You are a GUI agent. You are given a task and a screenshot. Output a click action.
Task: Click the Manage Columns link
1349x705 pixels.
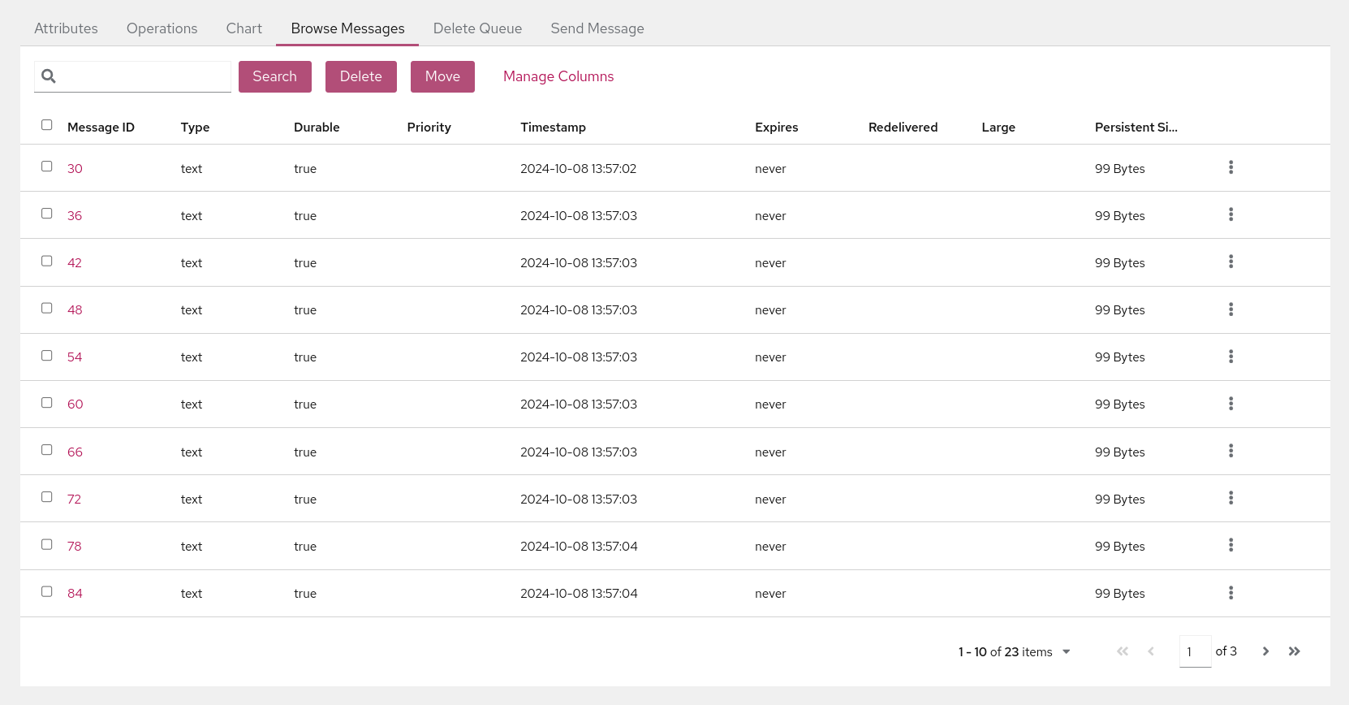tap(558, 76)
